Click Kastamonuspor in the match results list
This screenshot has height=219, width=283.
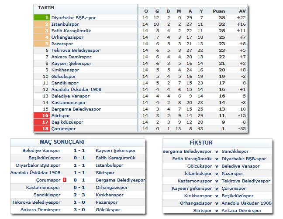[43, 187]
